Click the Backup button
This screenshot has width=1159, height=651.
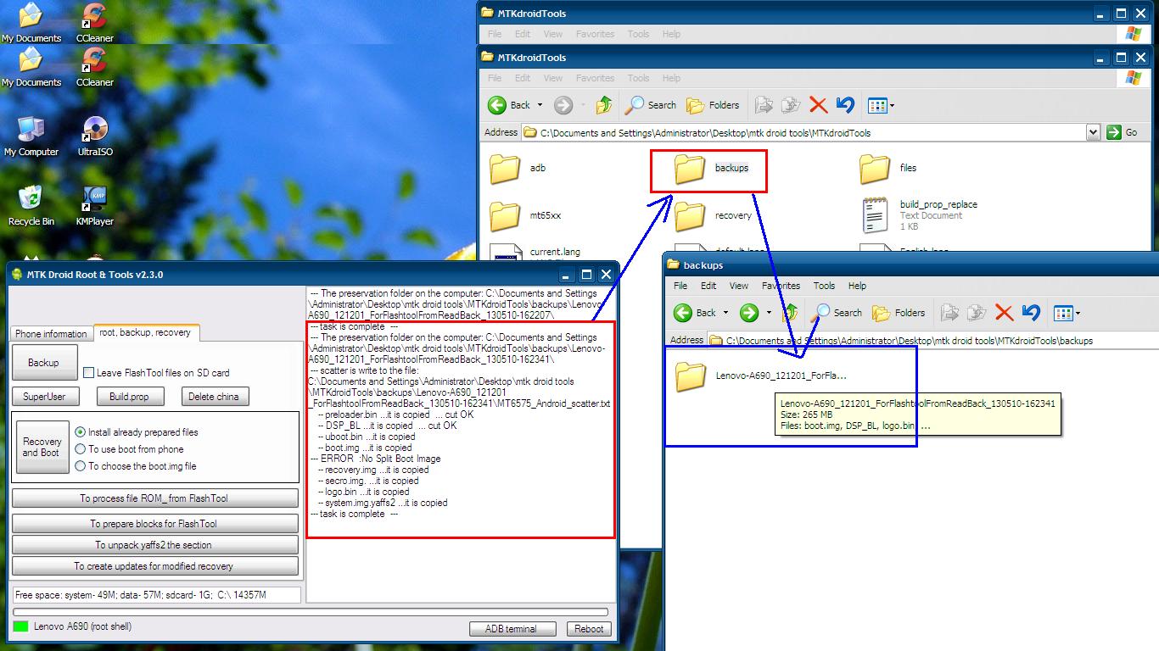[x=44, y=363]
